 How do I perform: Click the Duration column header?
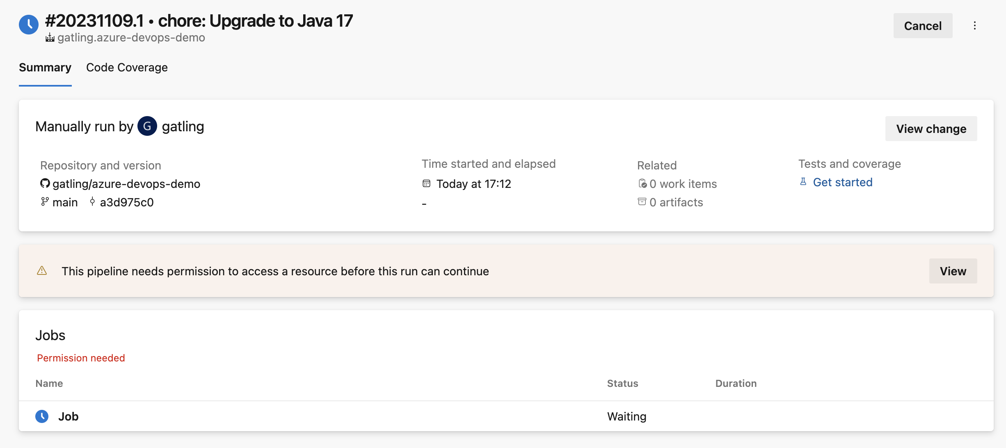(x=736, y=384)
